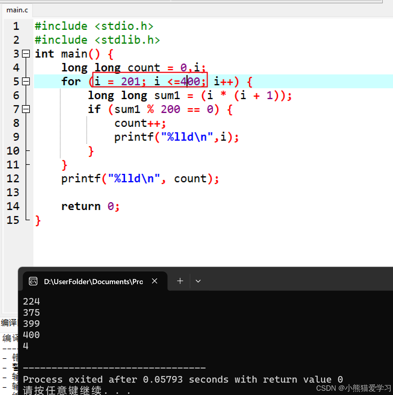Click the 'i++' increment in the for loop
This screenshot has height=395, width=393.
[223, 81]
